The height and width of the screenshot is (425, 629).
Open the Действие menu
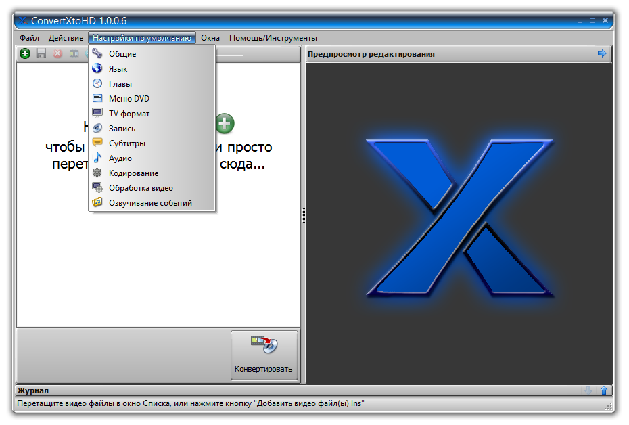pyautogui.click(x=66, y=38)
